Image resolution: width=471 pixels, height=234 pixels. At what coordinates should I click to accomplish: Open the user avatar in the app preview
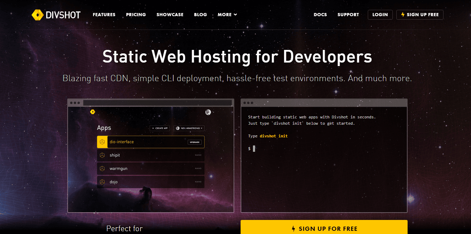pyautogui.click(x=208, y=112)
